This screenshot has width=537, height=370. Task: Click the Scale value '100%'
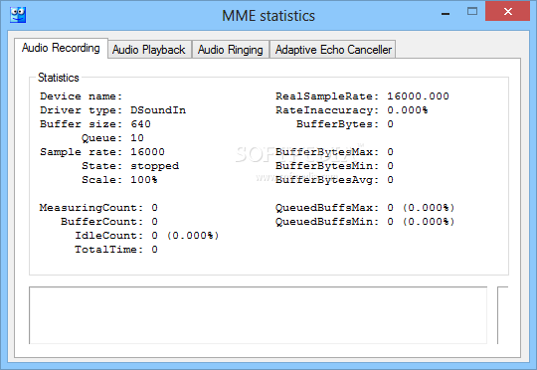(x=144, y=180)
